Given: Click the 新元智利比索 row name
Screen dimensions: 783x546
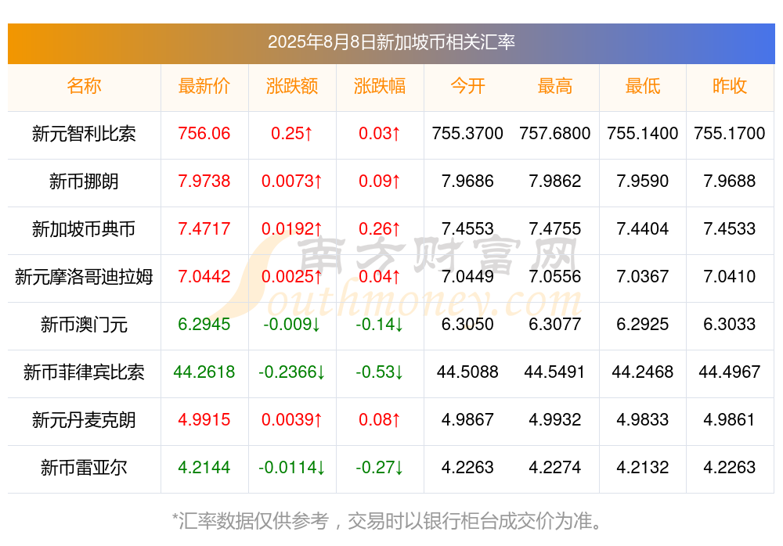Looking at the screenshot, I should tap(84, 133).
